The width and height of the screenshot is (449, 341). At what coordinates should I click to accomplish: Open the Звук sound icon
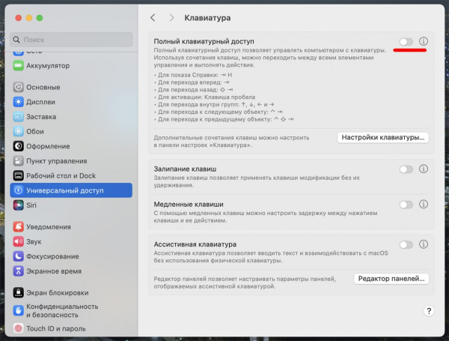point(18,241)
